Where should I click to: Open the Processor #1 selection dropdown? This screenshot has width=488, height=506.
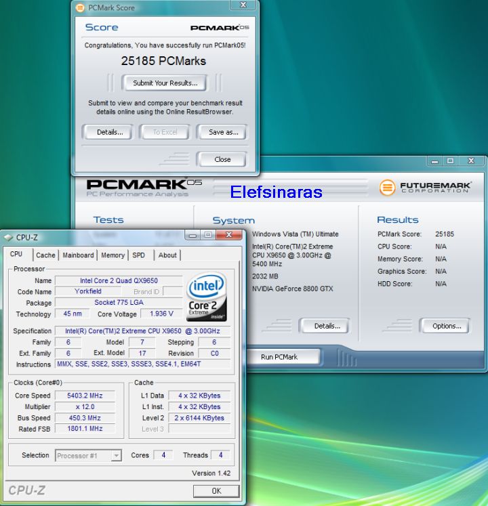click(116, 455)
